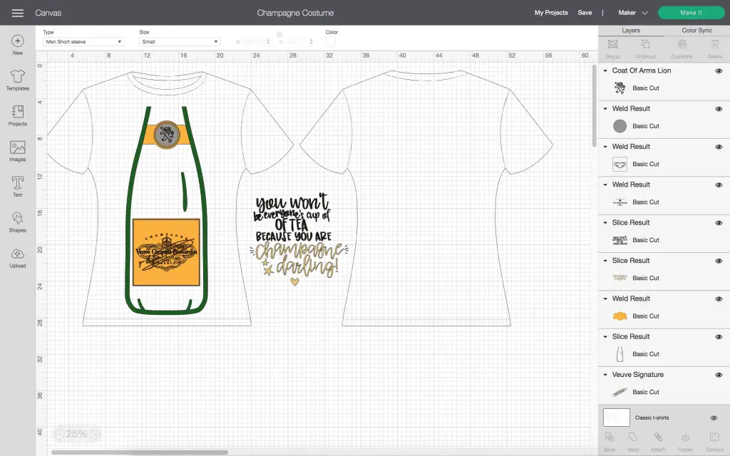Open My Projects
Image resolution: width=730 pixels, height=456 pixels.
pyautogui.click(x=551, y=13)
